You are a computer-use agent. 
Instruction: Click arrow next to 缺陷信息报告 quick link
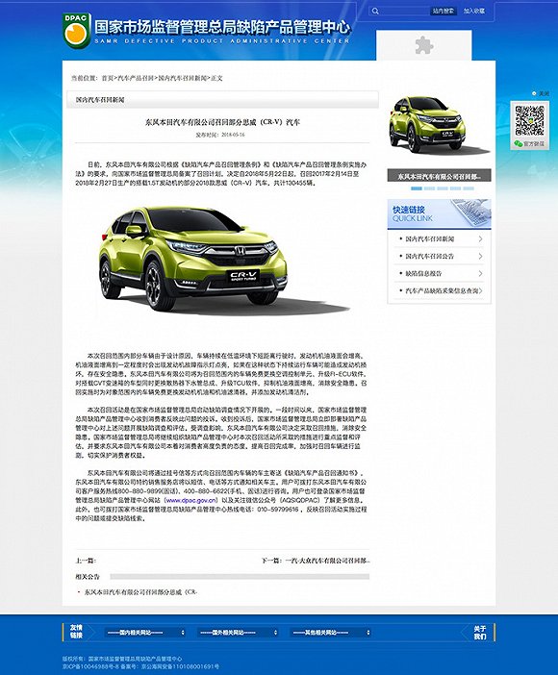click(x=480, y=273)
